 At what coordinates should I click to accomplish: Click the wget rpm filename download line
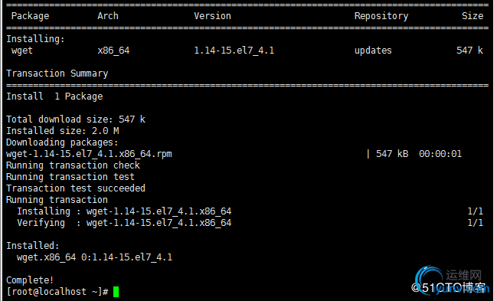[x=89, y=154]
